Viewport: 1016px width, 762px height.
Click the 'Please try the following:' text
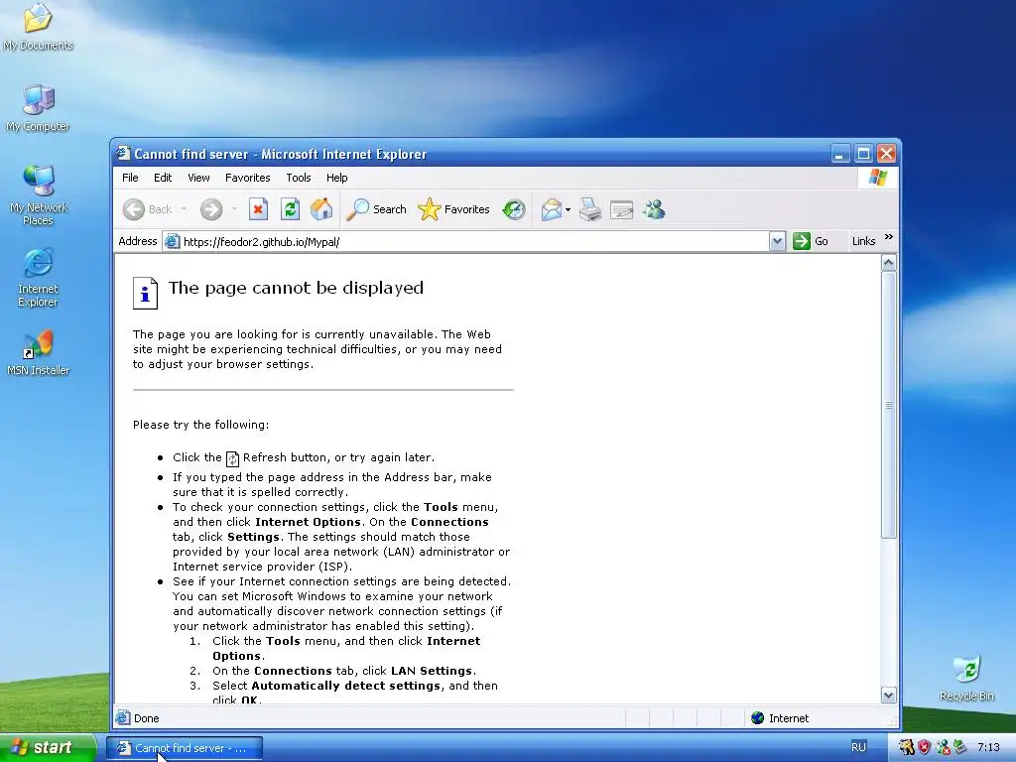click(x=200, y=425)
